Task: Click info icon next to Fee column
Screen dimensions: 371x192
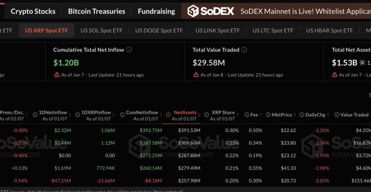Action: (x=247, y=115)
